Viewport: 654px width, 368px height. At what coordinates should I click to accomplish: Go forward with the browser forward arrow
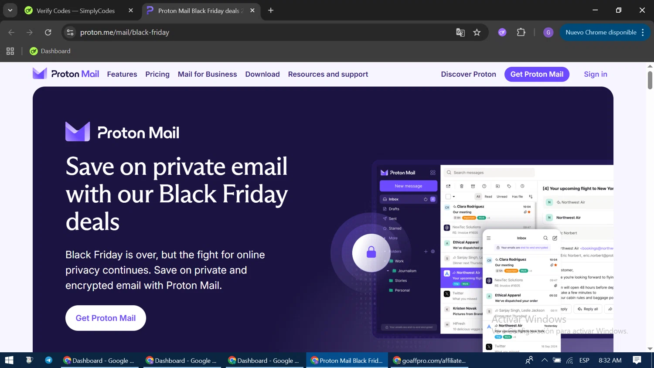tap(30, 32)
